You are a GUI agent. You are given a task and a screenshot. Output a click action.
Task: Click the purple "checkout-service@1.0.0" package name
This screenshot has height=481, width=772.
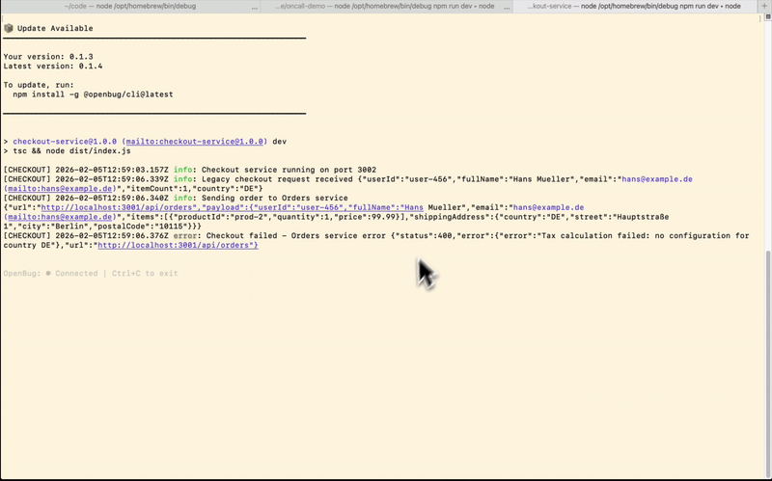point(65,142)
